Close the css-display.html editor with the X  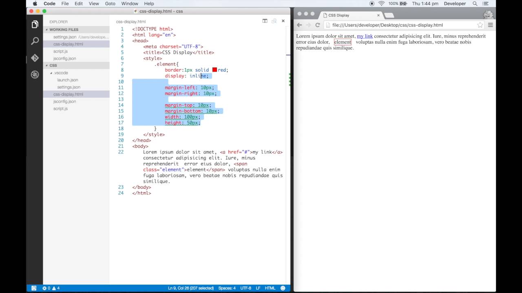[x=283, y=21]
